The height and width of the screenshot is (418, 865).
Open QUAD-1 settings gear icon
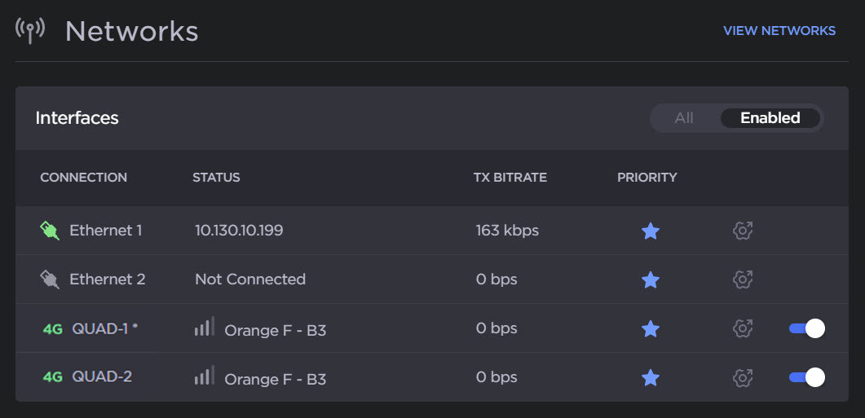coord(742,328)
